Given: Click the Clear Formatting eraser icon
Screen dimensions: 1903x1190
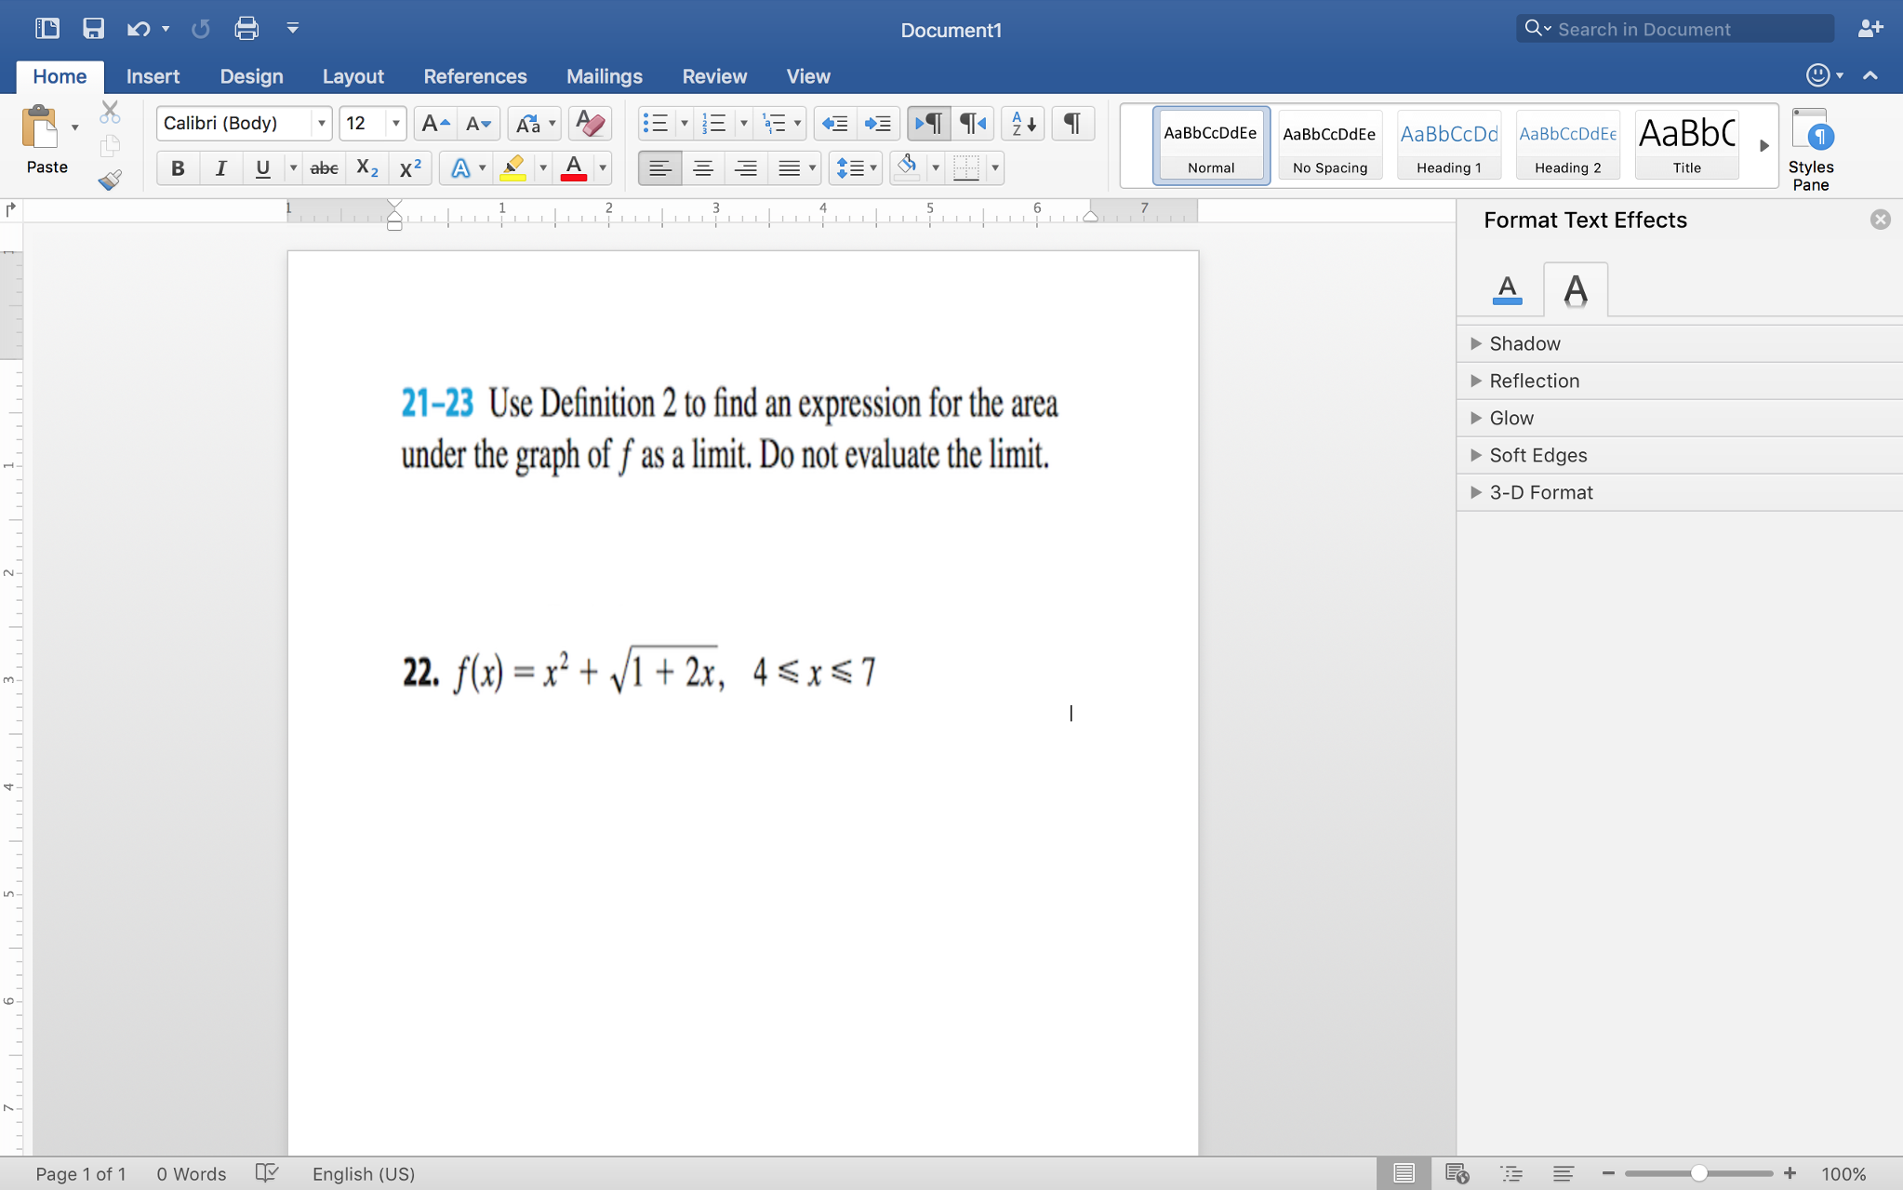Looking at the screenshot, I should tap(590, 123).
